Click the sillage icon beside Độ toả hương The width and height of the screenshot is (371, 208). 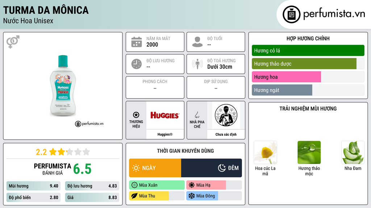click(x=197, y=64)
